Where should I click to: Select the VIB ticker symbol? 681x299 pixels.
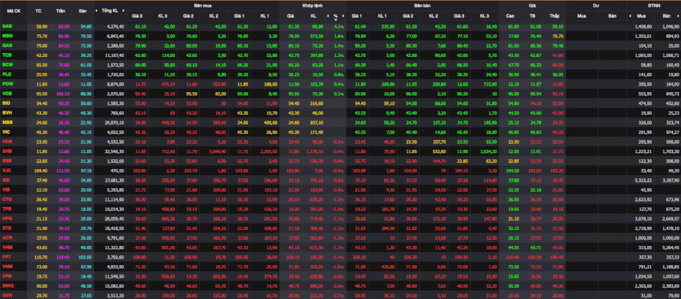click(x=6, y=189)
